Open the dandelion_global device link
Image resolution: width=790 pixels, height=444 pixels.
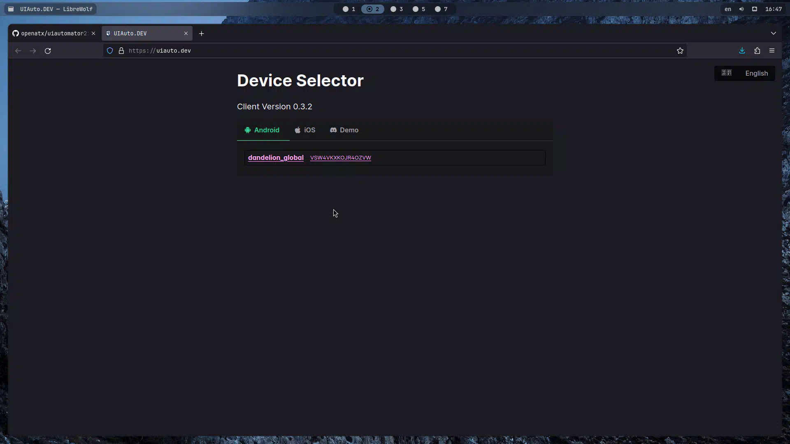tap(276, 157)
